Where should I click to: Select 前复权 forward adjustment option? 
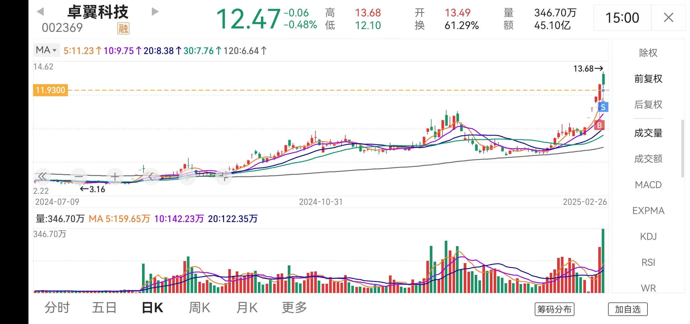(648, 79)
